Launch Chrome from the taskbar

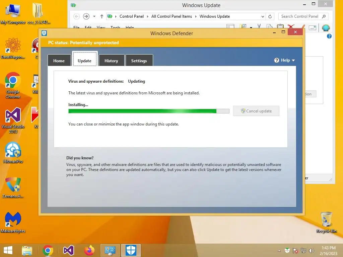pos(48,250)
